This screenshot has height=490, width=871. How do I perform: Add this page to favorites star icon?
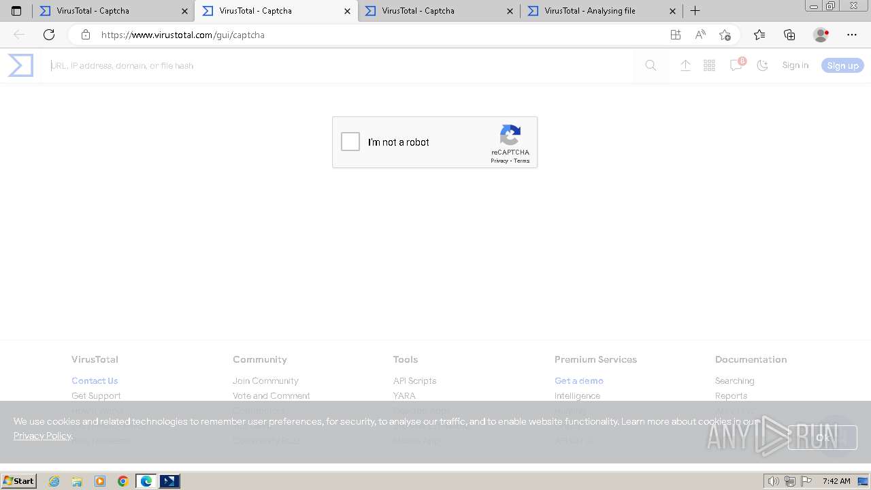coord(725,35)
